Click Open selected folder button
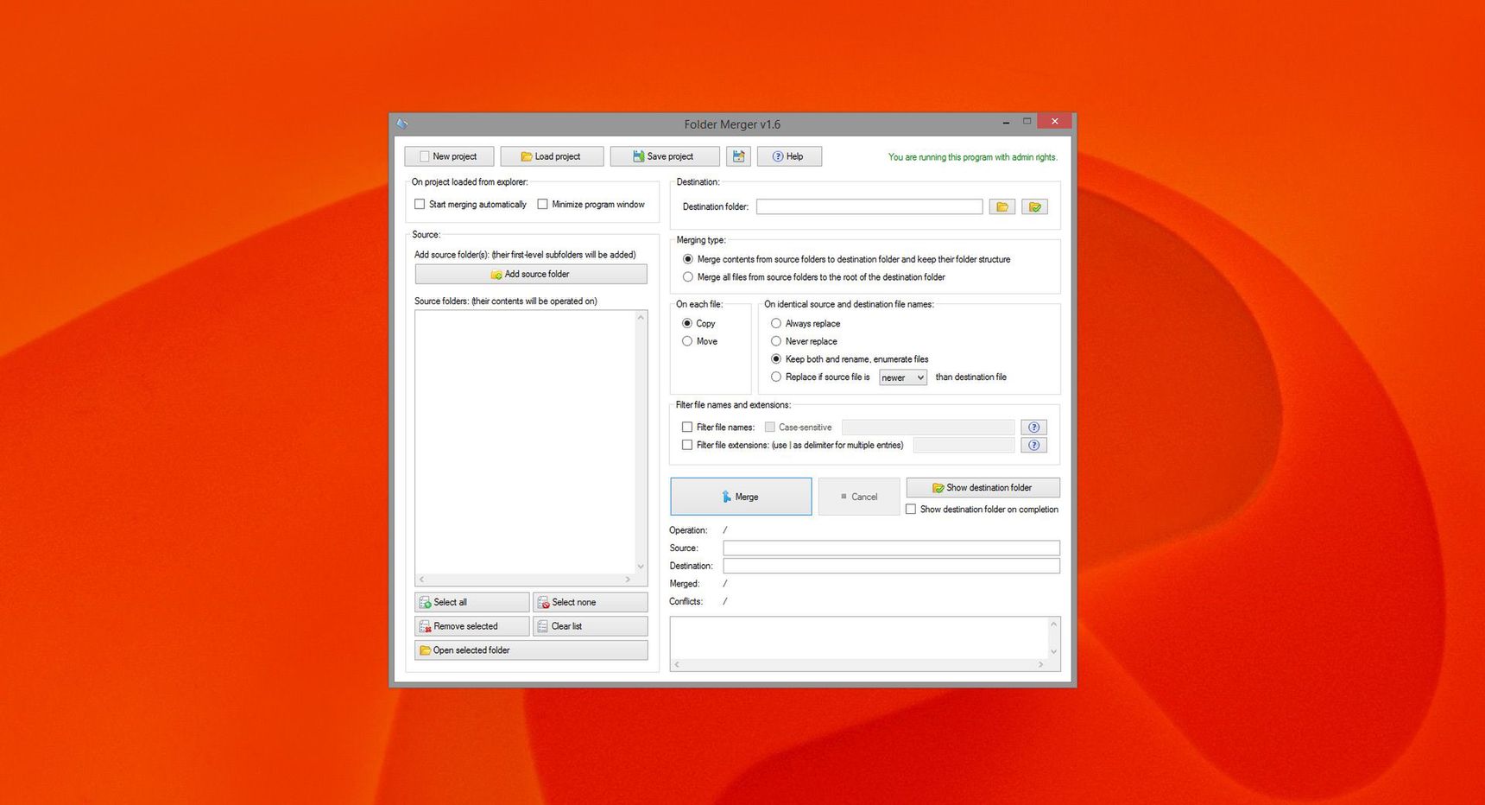 pyautogui.click(x=531, y=650)
